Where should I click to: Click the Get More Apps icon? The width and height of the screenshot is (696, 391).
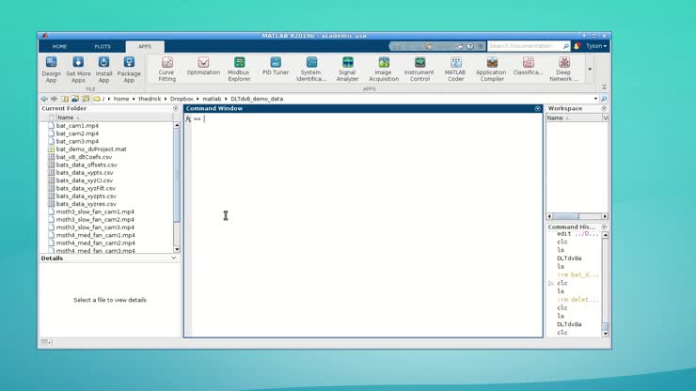point(78,68)
